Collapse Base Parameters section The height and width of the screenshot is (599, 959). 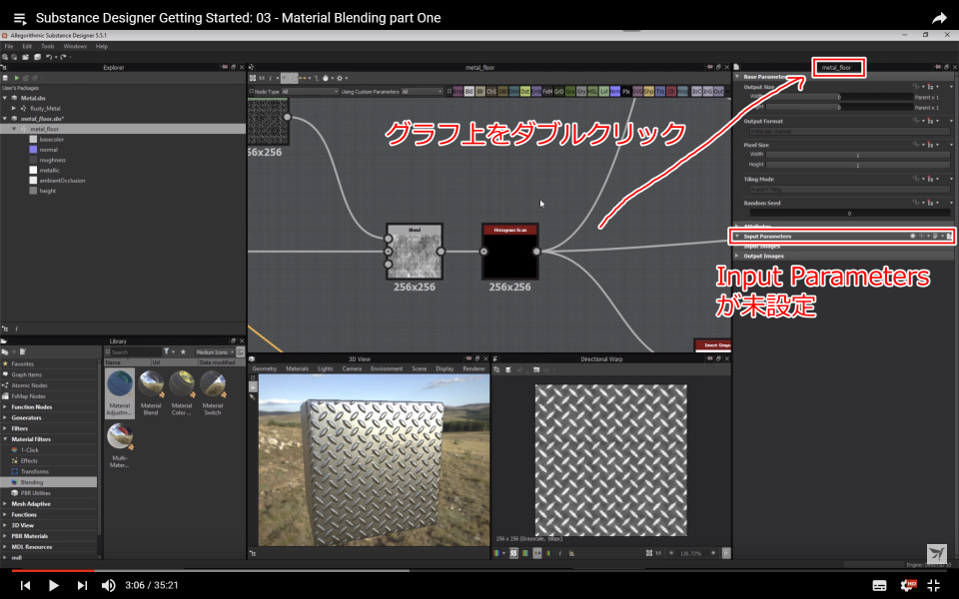click(737, 77)
